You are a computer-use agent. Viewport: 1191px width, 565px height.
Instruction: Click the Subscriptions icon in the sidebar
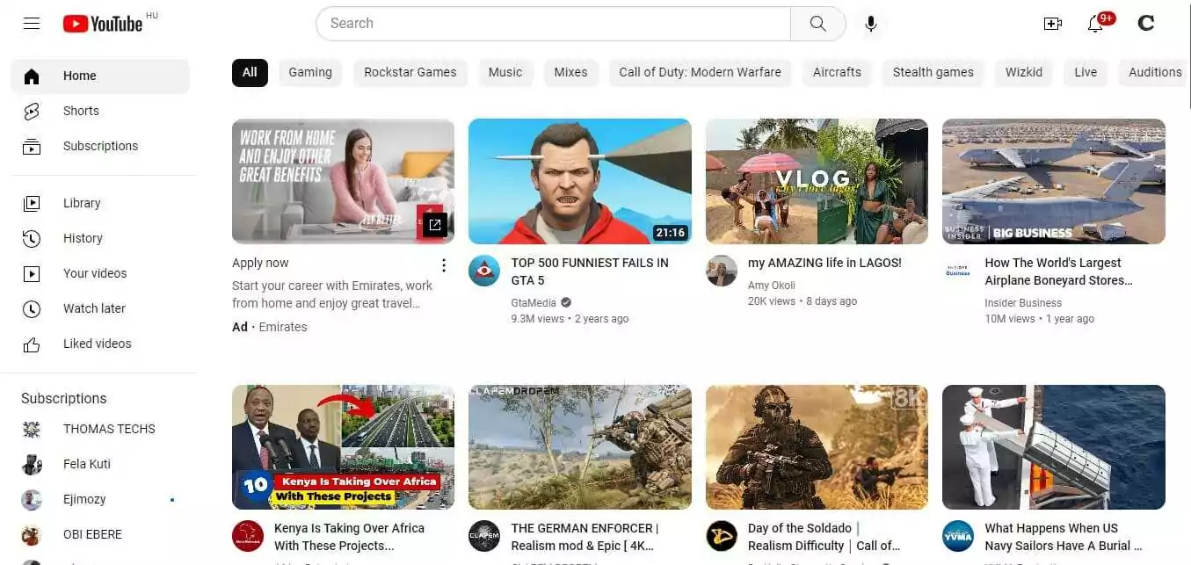point(32,147)
